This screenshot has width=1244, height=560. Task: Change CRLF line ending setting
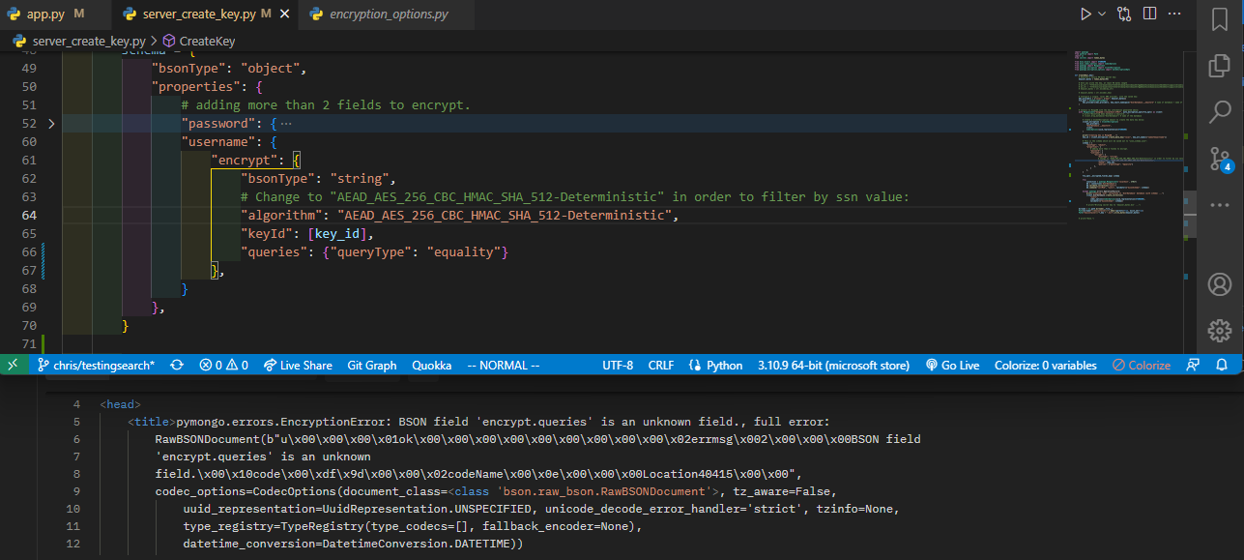coord(661,366)
